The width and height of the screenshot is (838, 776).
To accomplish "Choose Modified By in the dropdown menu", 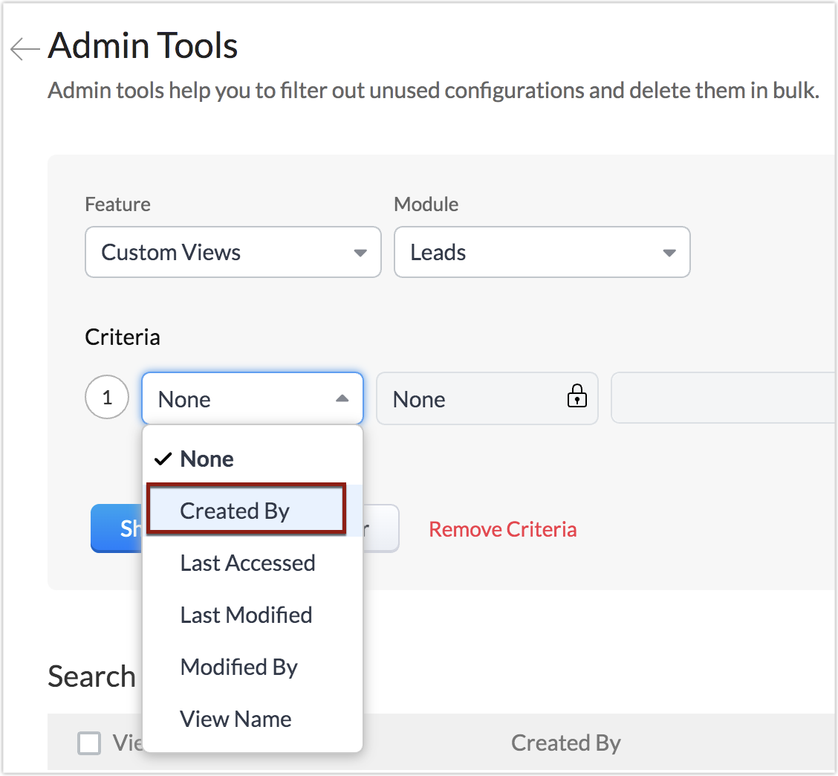I will click(238, 667).
